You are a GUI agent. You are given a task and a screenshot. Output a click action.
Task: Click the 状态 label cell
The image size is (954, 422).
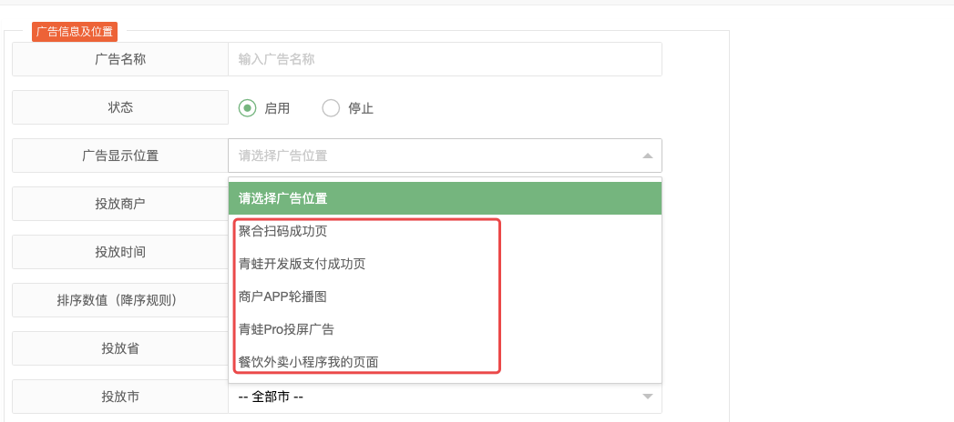coord(120,107)
